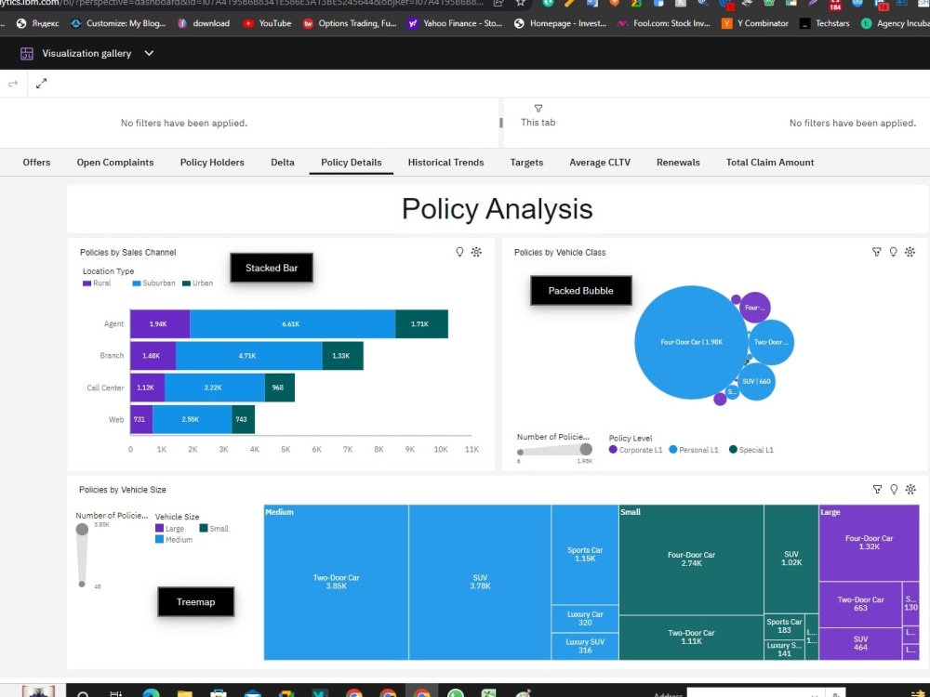
Task: Click the funnel icon above the 'This tab' label
Action: (x=538, y=108)
